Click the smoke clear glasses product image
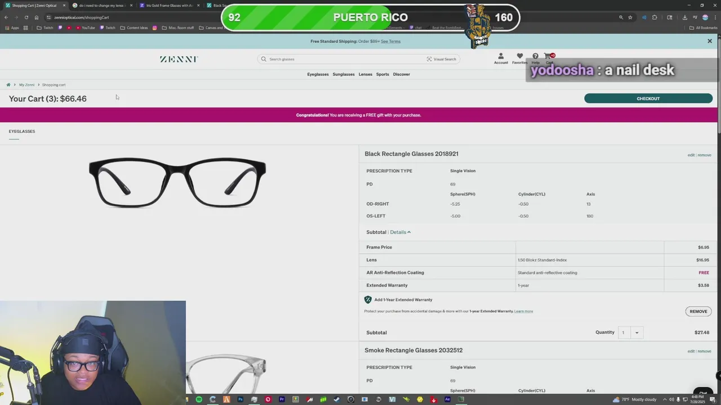 point(226,374)
